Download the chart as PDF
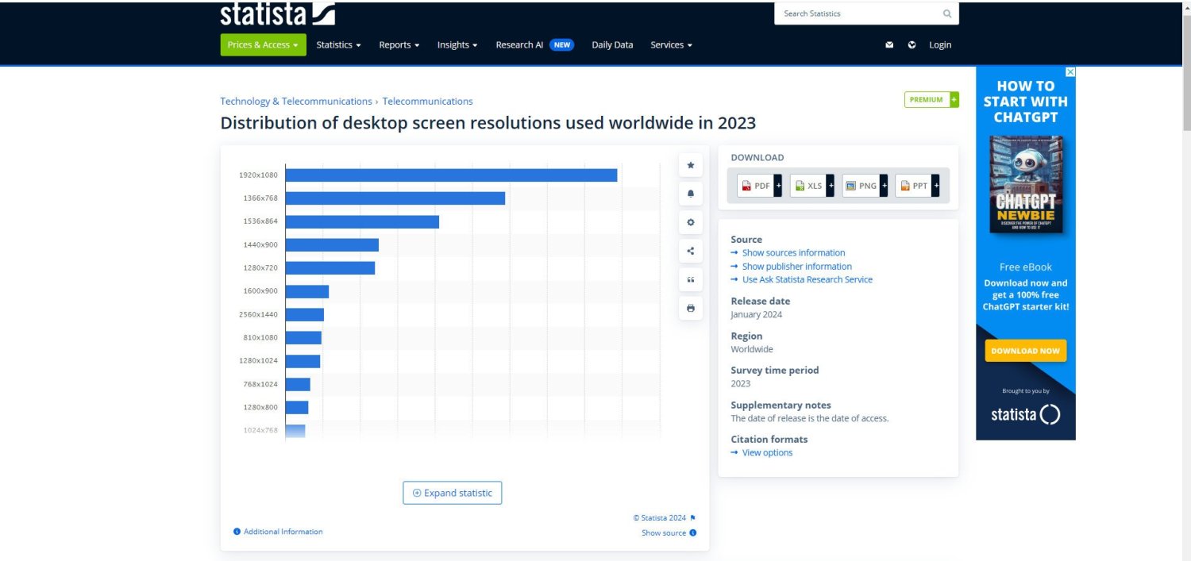 pos(758,186)
